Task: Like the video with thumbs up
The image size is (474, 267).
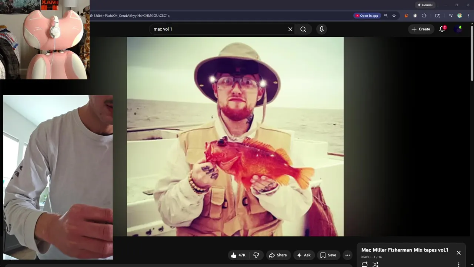Action: (x=238, y=255)
